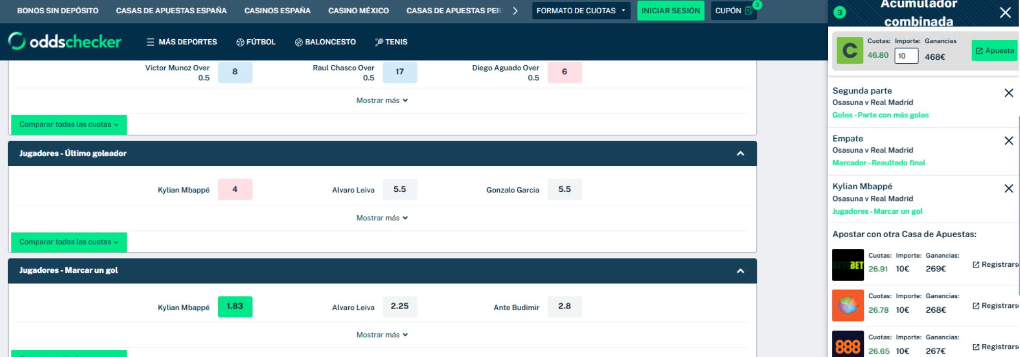This screenshot has width=1020, height=357.
Task: Open the Más Deportes hamburger menu
Action: (x=182, y=42)
